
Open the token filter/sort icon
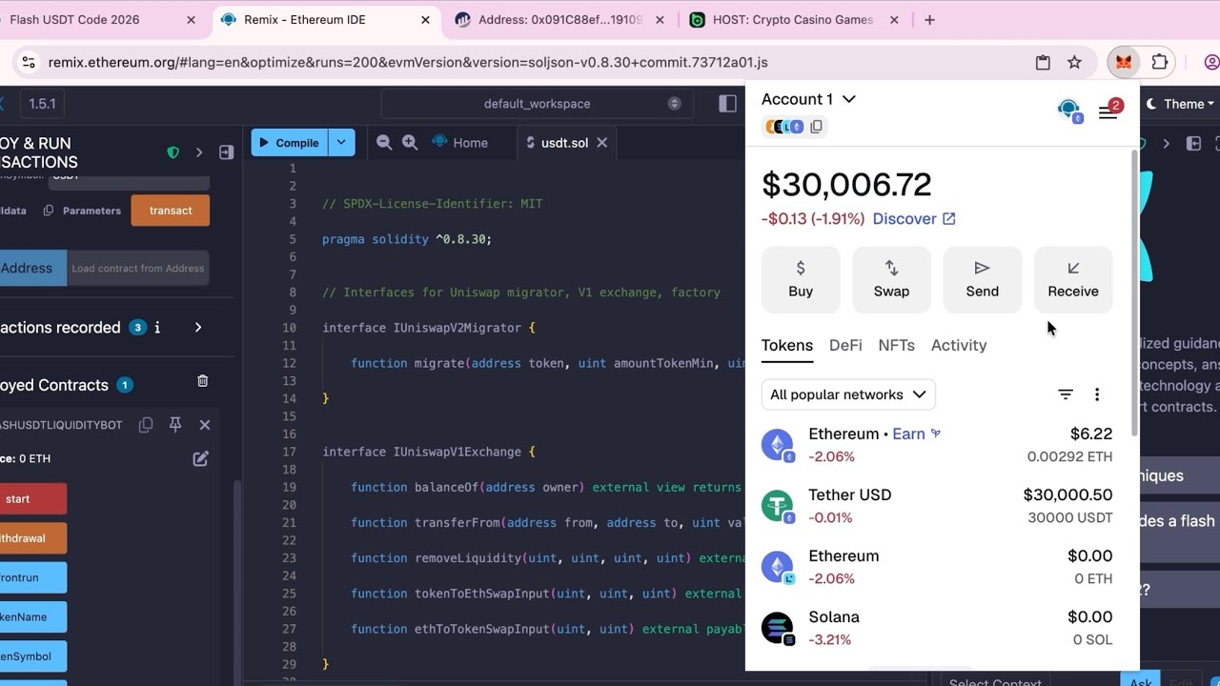(x=1066, y=394)
